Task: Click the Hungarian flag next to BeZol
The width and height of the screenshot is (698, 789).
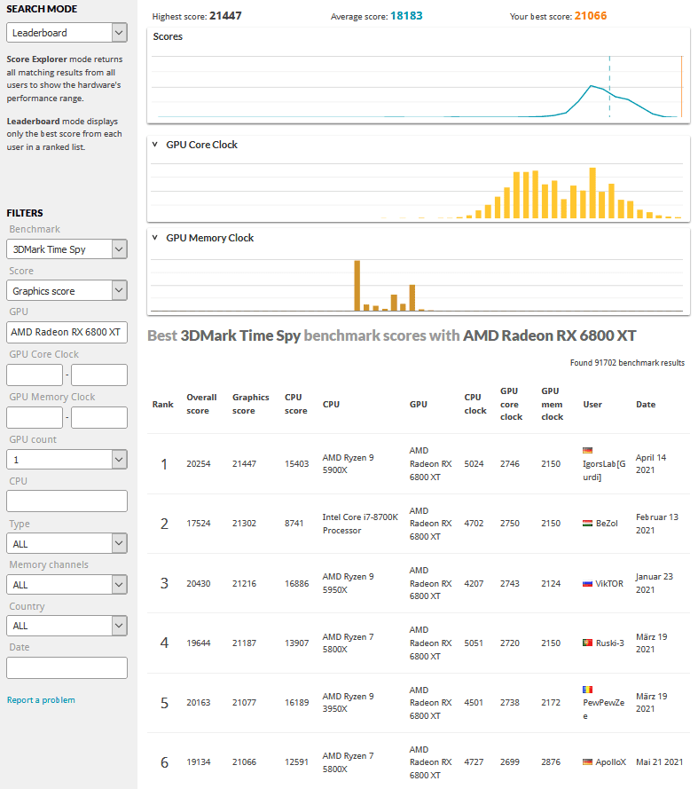Action: pyautogui.click(x=587, y=524)
